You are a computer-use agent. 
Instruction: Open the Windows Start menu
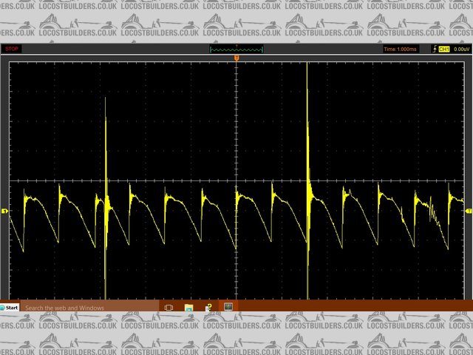(10, 307)
